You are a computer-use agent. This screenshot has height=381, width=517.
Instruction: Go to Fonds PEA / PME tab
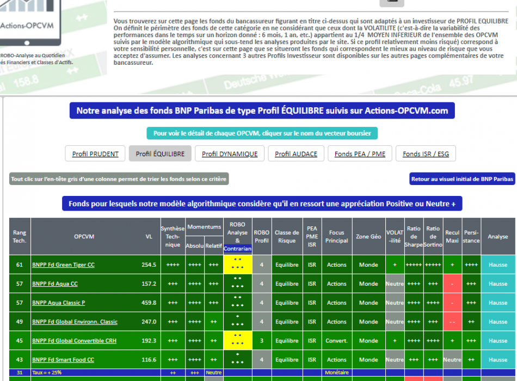[x=360, y=153]
